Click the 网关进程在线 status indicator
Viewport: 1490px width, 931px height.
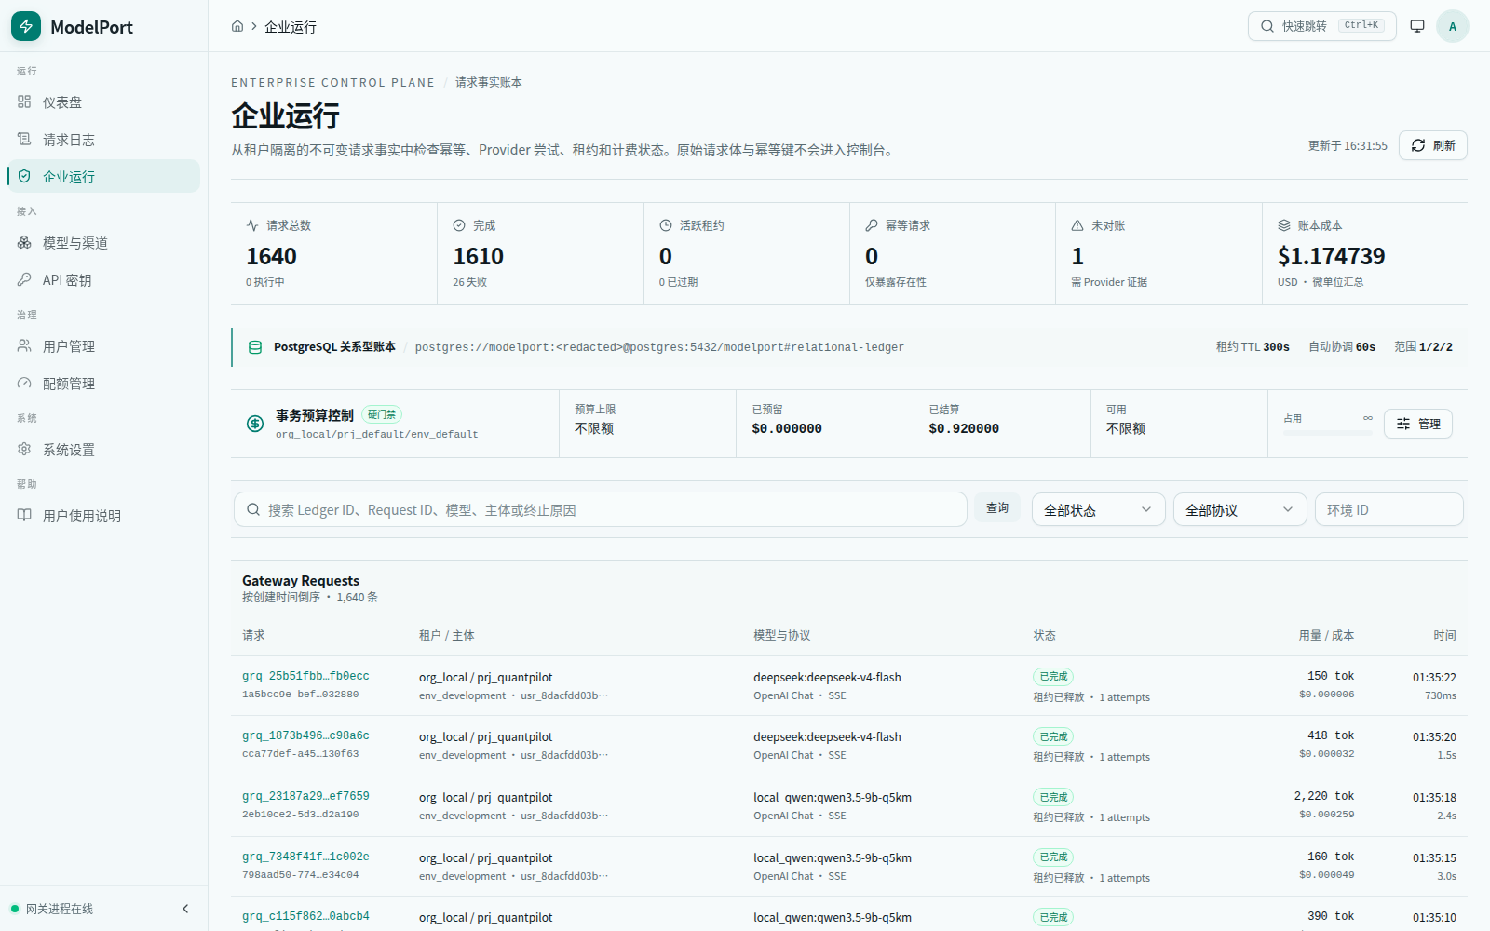click(52, 909)
